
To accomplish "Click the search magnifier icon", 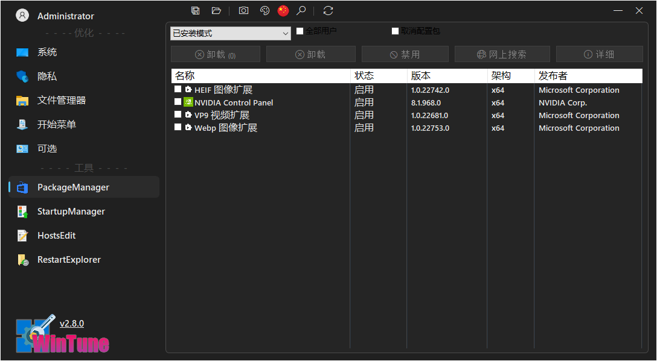I will click(301, 10).
